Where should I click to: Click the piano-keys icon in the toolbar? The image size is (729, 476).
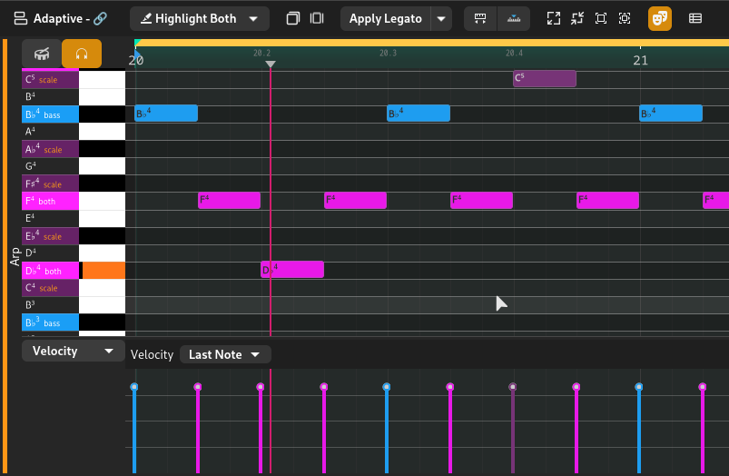click(480, 18)
